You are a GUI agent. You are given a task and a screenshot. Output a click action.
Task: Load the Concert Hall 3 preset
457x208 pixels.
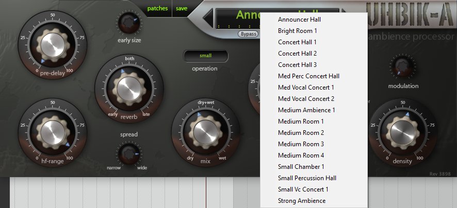tap(314, 65)
